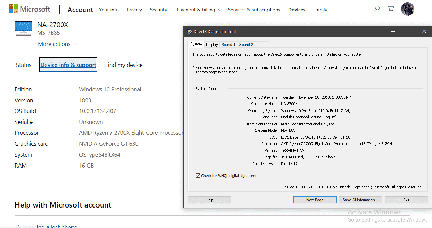Click the Language value English in DxDiag
The width and height of the screenshot is (432, 228).
click(x=309, y=117)
